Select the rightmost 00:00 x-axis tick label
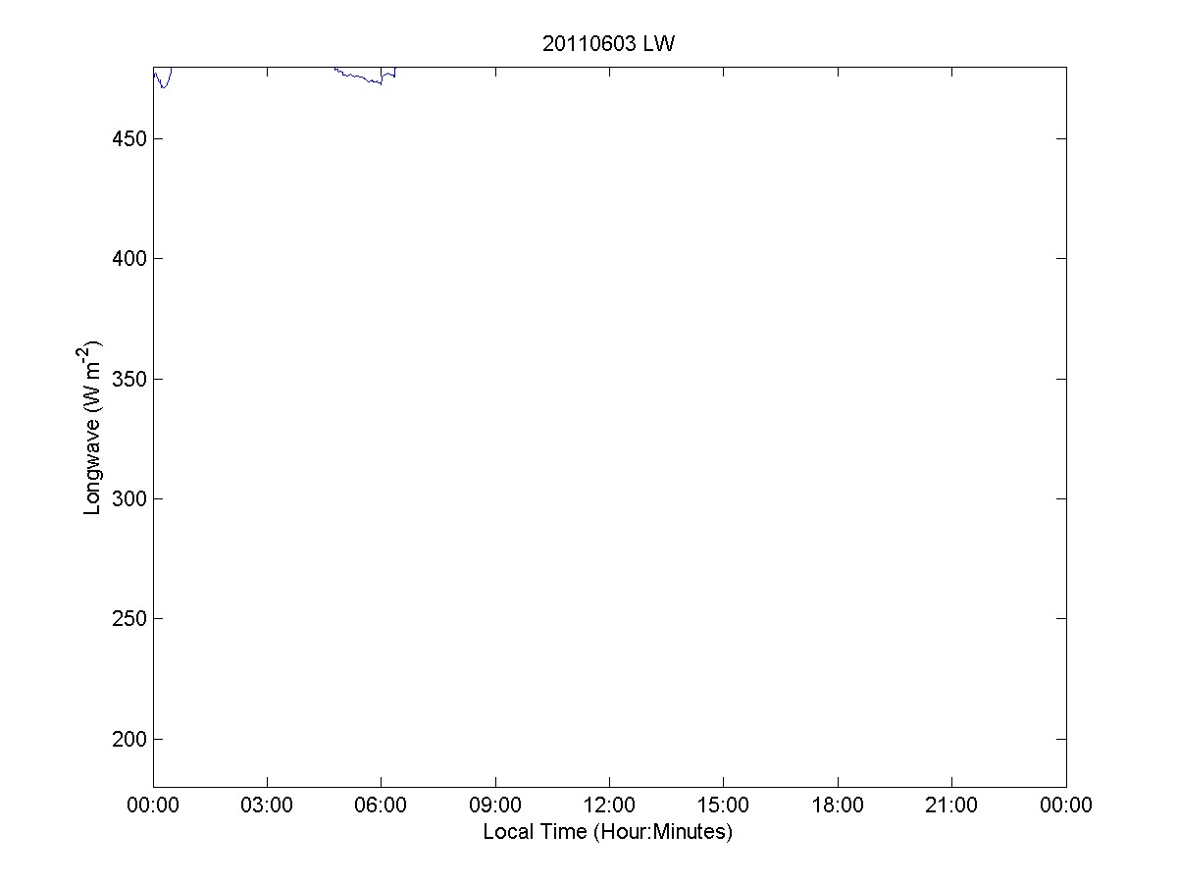Viewport: 1178px width, 884px height. pos(1066,806)
